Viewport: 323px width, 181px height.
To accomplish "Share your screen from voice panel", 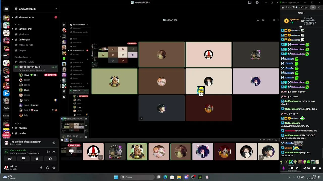I will tap(23, 159).
